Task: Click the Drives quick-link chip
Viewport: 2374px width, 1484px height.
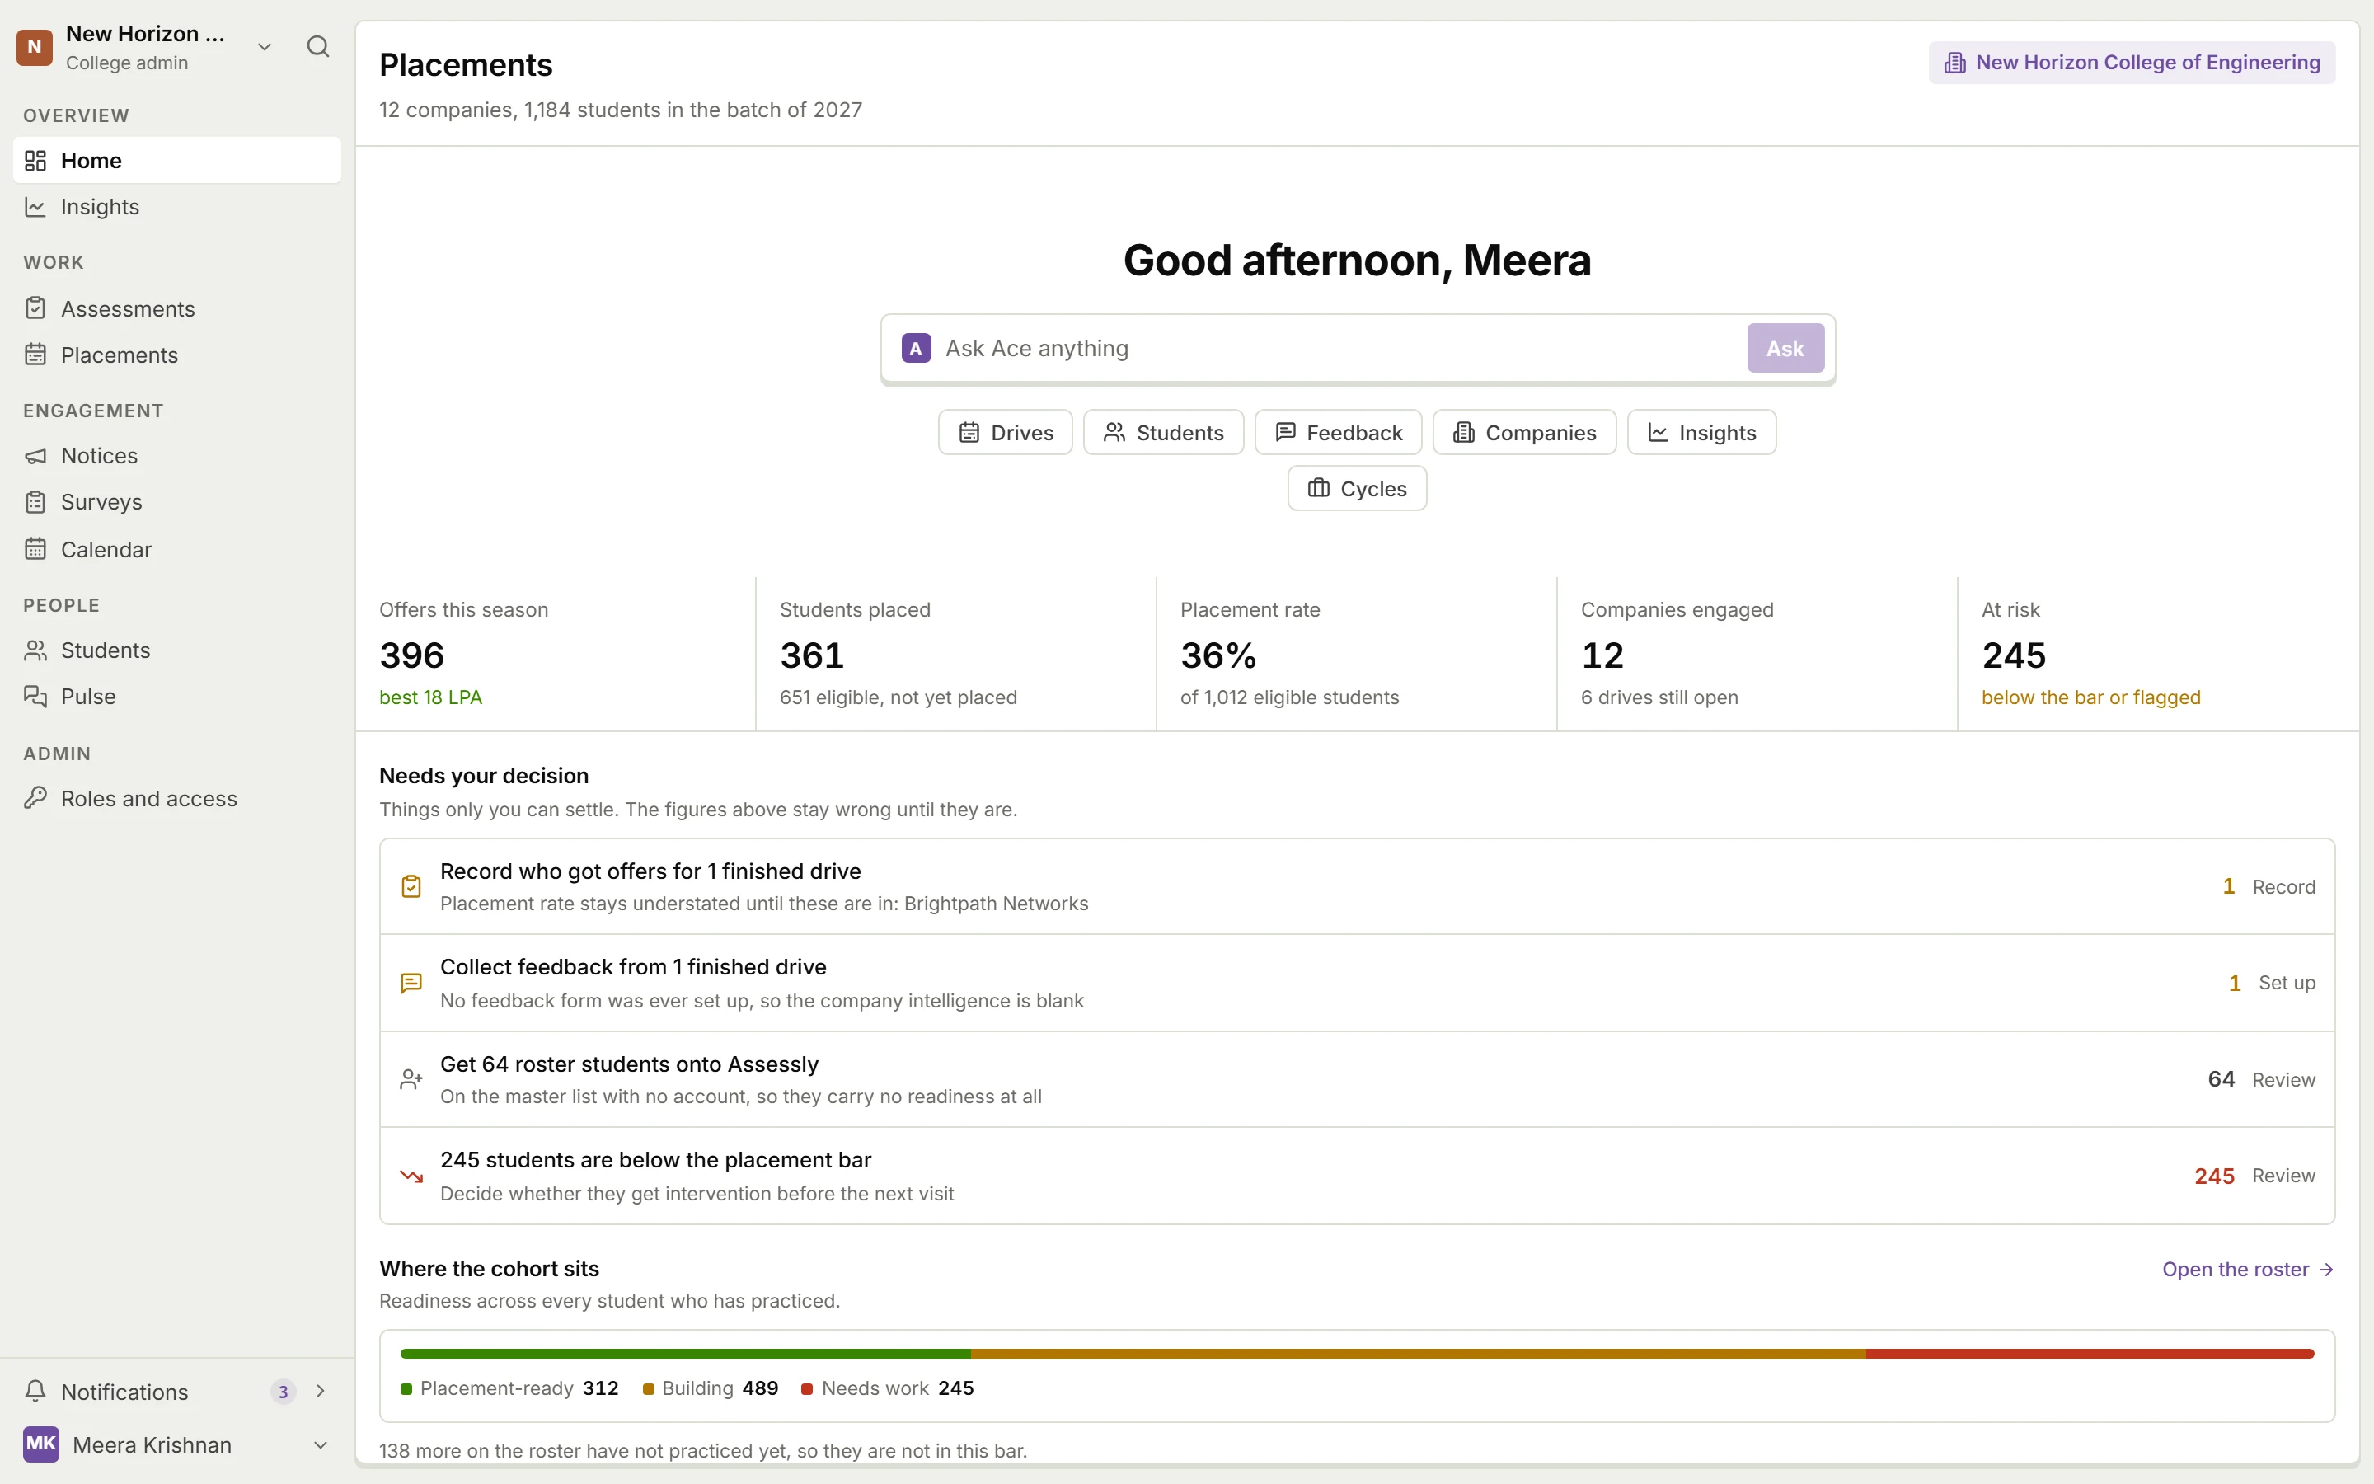Action: pyautogui.click(x=1006, y=432)
